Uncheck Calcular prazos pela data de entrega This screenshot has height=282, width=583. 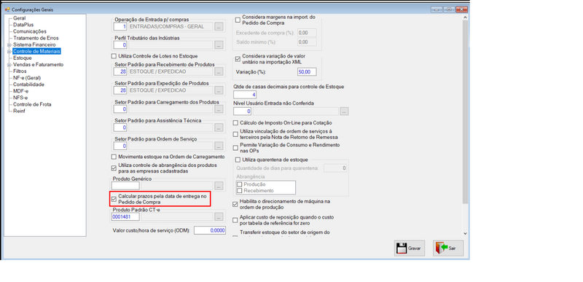[114, 199]
